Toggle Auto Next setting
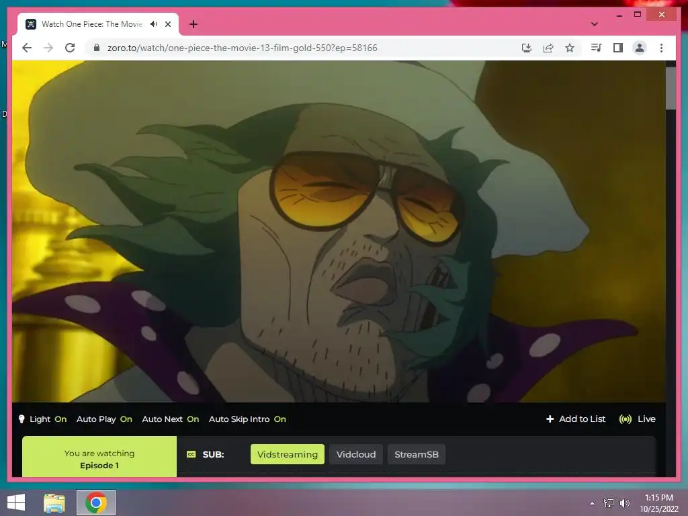 tap(171, 419)
